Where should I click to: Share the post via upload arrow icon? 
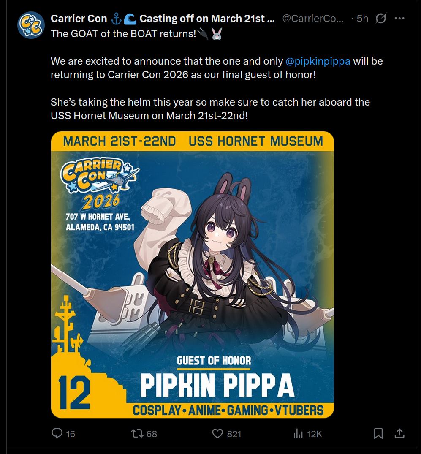399,433
